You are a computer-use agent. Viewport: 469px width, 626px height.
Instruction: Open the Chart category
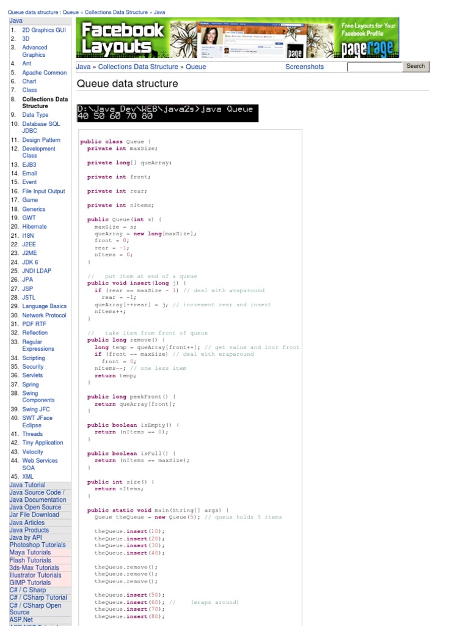[x=29, y=81]
